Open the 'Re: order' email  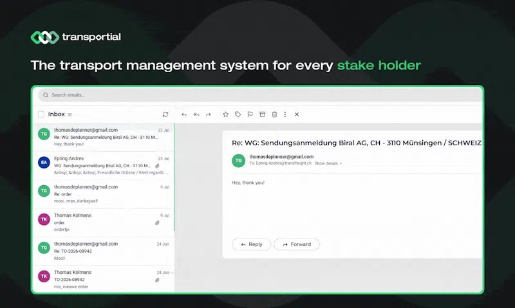[104, 194]
